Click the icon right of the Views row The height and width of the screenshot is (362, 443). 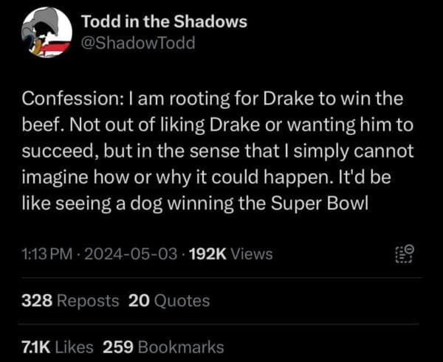coord(405,254)
